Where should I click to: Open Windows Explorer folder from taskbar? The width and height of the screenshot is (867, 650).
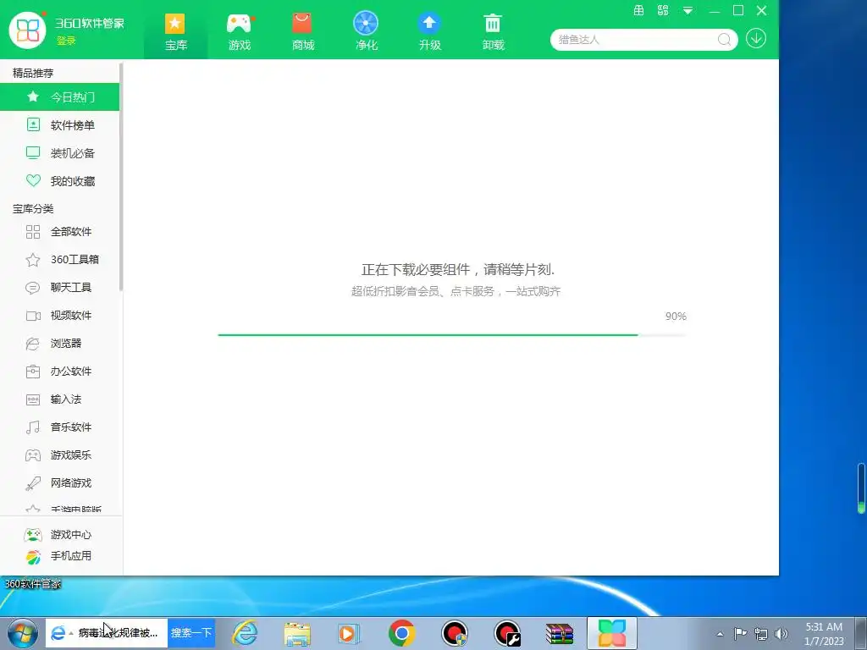297,633
